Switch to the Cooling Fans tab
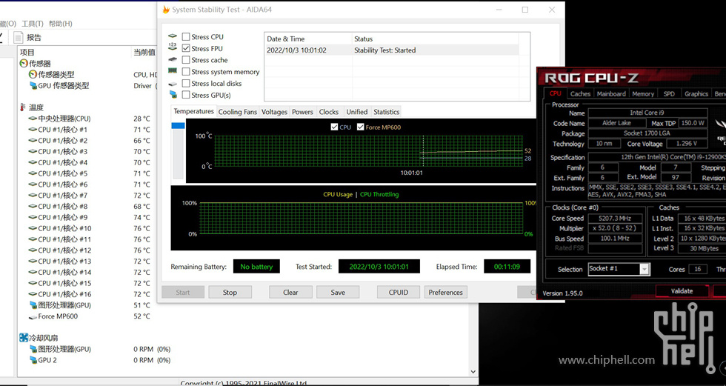This screenshot has width=726, height=386. (x=238, y=112)
